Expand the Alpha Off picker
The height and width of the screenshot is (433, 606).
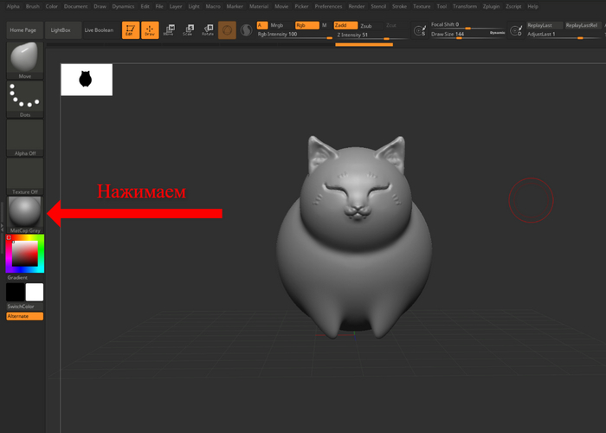[24, 138]
